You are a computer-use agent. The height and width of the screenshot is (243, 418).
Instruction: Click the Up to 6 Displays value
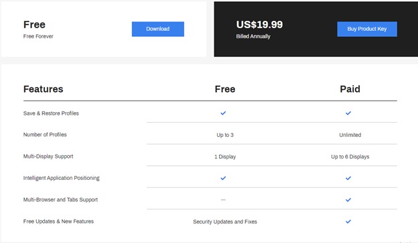pos(350,156)
